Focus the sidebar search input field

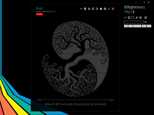134,22
